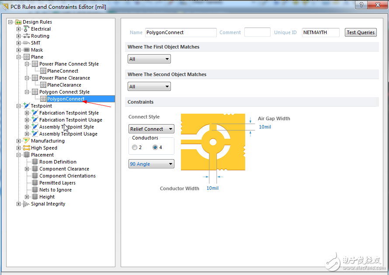
Task: Click the Electrical category icon
Action: pos(27,29)
